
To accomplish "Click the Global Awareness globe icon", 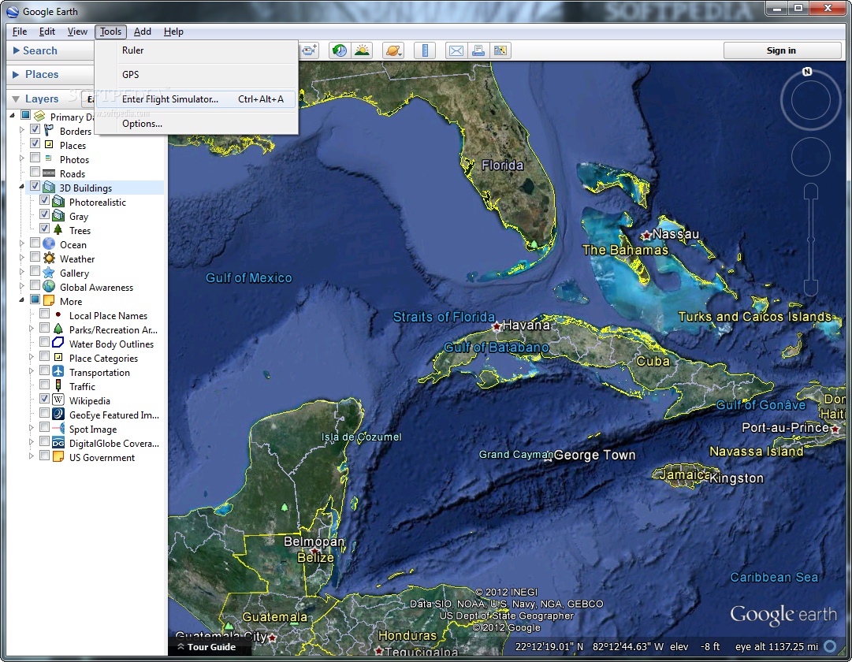I will 49,286.
